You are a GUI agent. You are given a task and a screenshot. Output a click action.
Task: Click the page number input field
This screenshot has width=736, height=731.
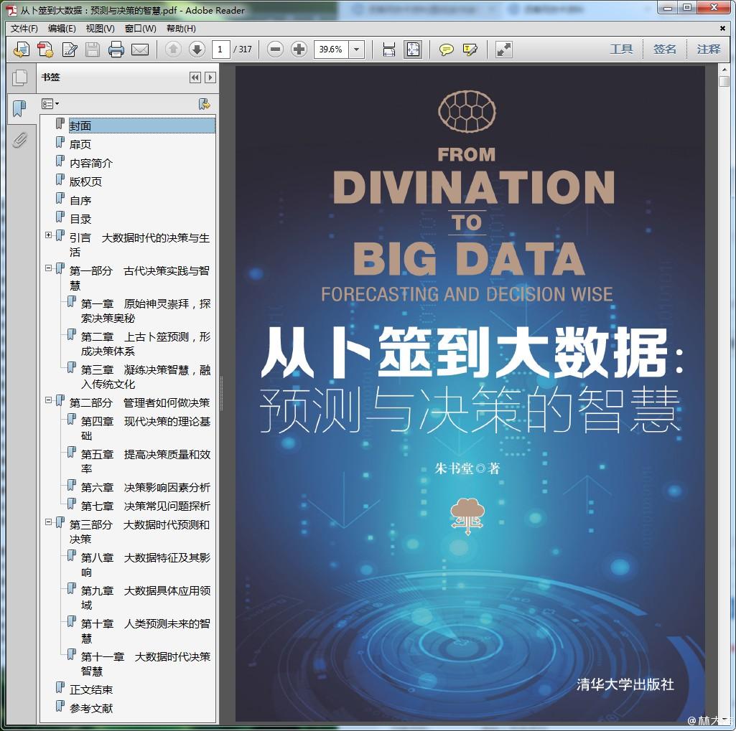tap(220, 49)
